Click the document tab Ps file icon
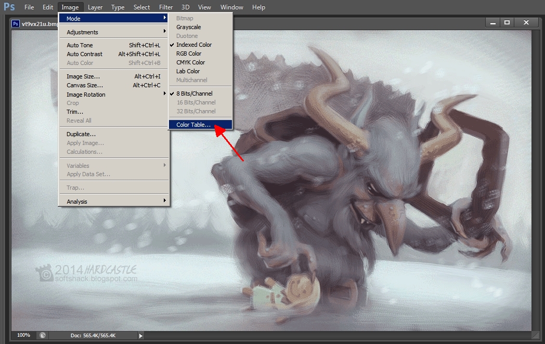 [15, 23]
